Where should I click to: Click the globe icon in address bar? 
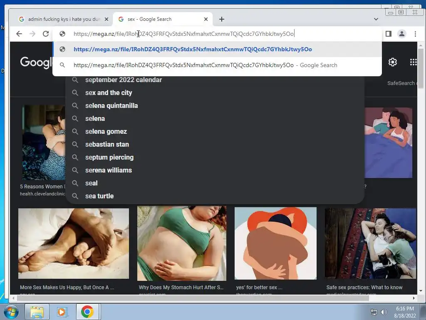62,34
